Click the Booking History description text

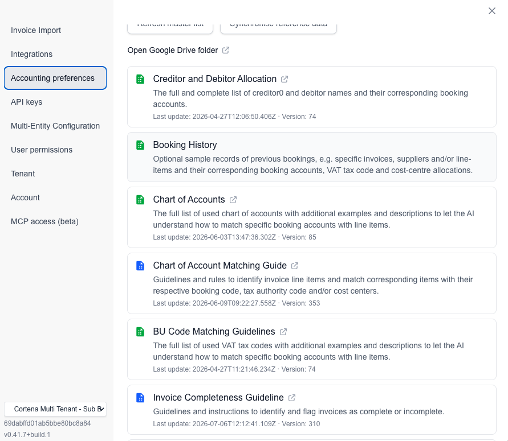(312, 164)
